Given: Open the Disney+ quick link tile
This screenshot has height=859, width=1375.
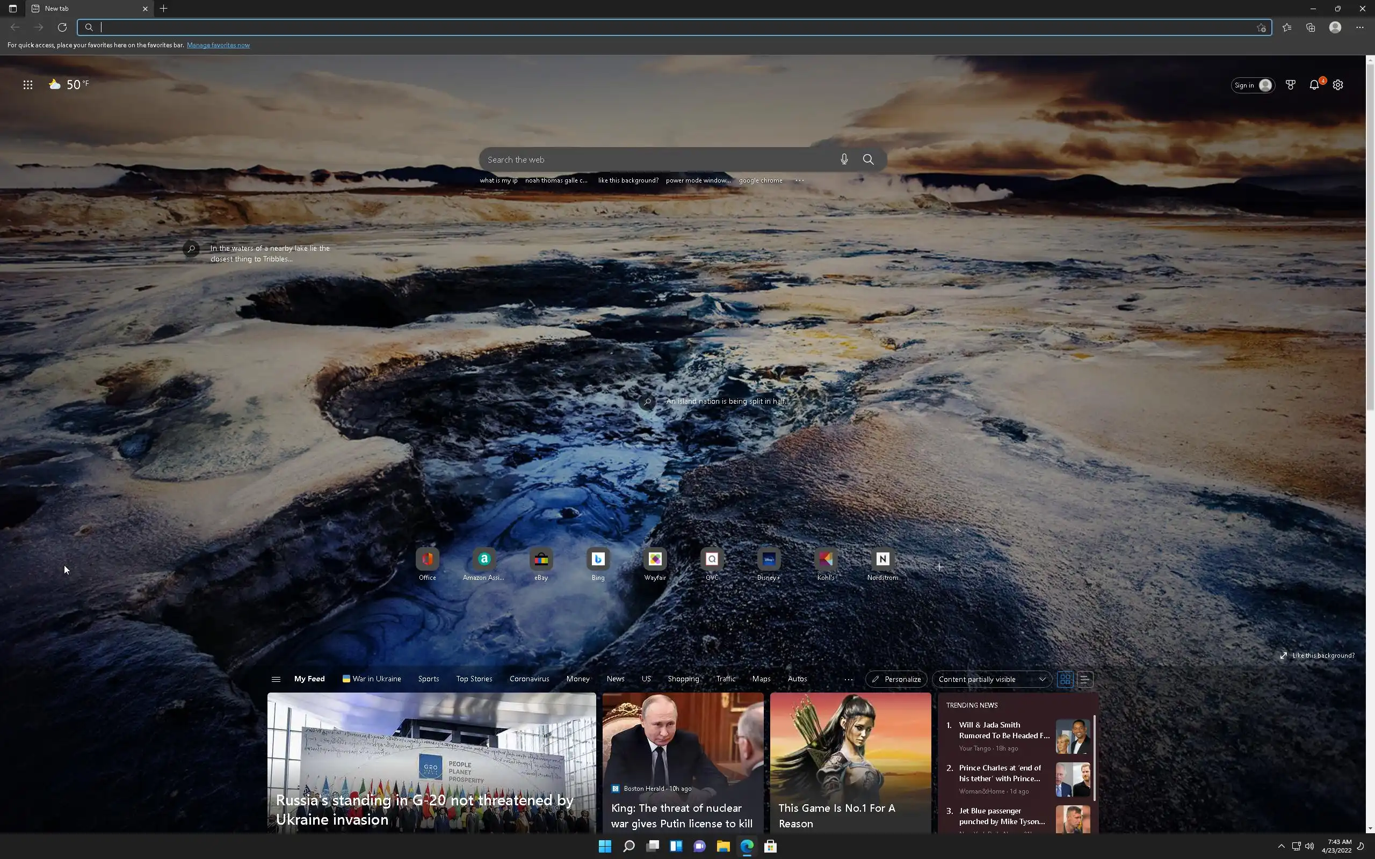Looking at the screenshot, I should pyautogui.click(x=768, y=559).
